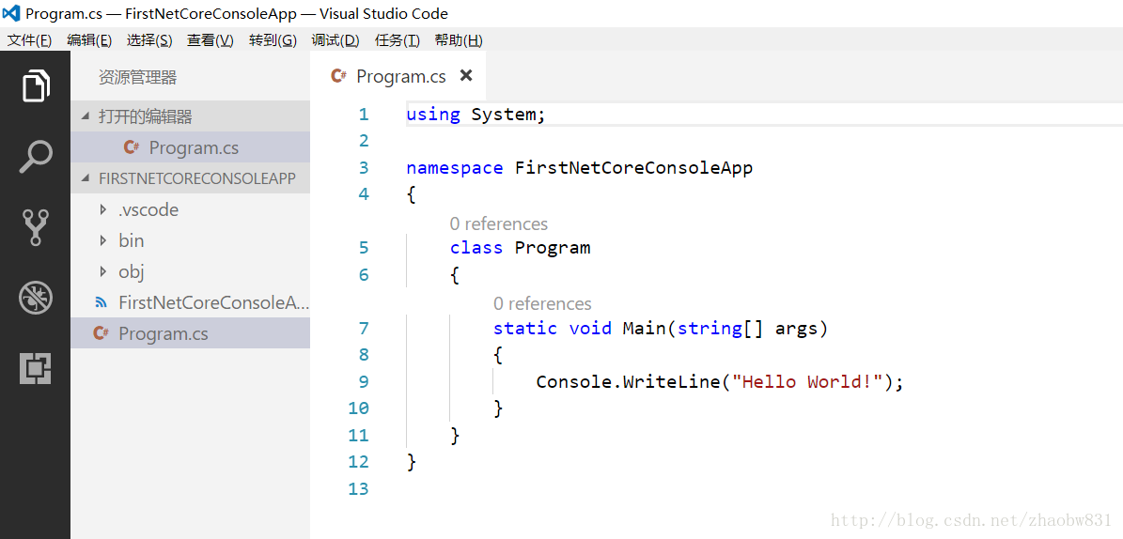Image resolution: width=1123 pixels, height=539 pixels.
Task: Click the "Main" method name in code
Action: click(645, 328)
